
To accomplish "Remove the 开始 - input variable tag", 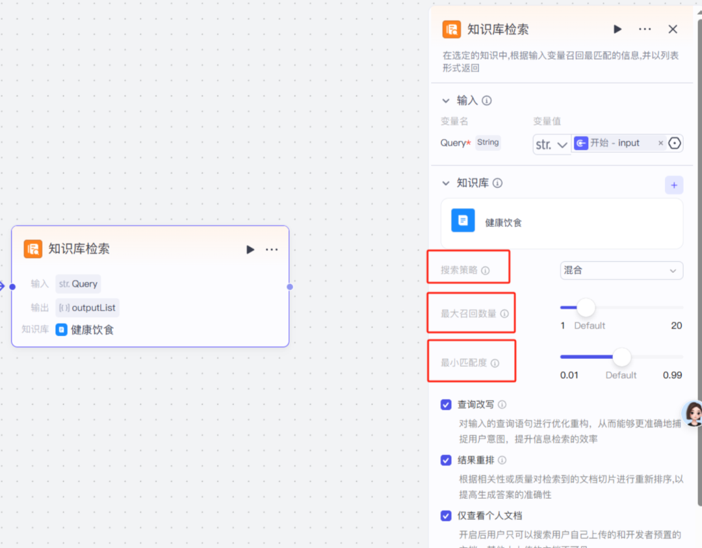I will (660, 143).
